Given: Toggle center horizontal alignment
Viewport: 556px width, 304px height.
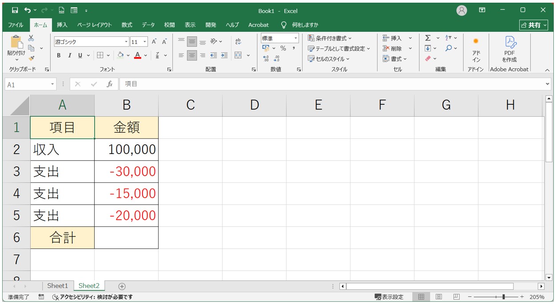Looking at the screenshot, I should pos(192,55).
